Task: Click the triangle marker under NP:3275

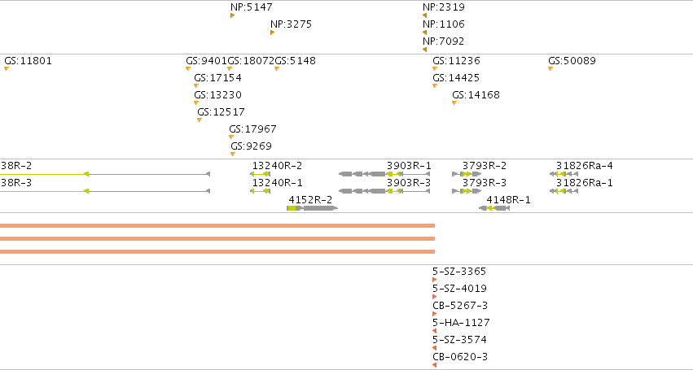Action: point(272,33)
